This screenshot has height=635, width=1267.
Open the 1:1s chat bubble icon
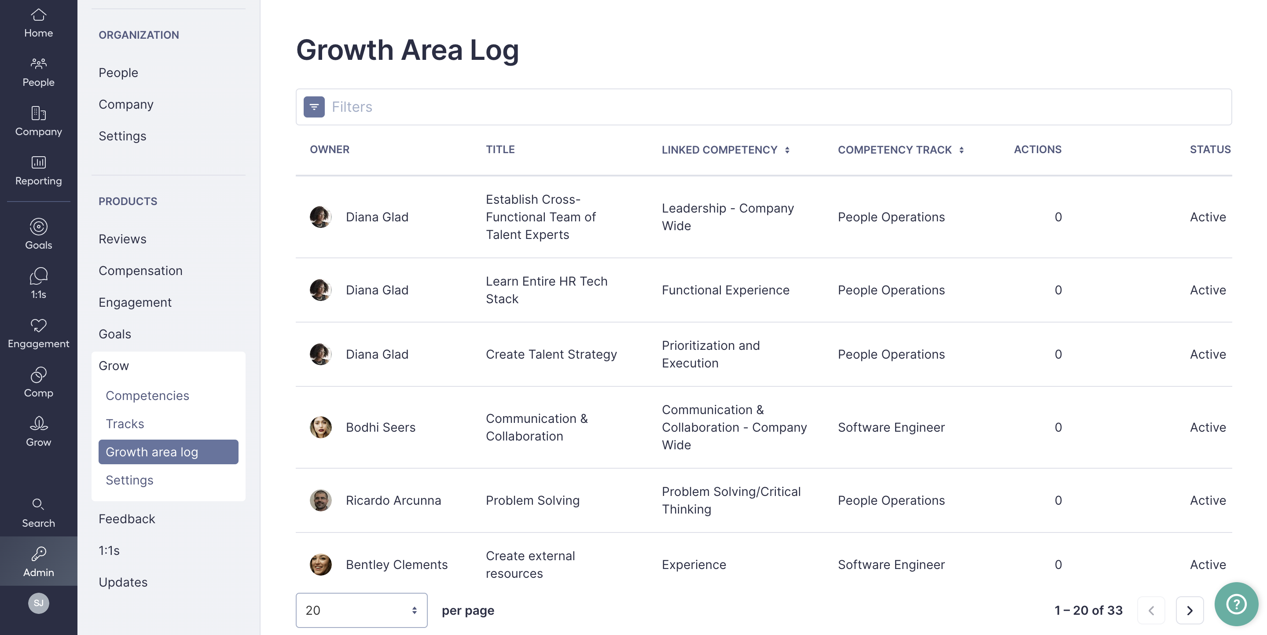pyautogui.click(x=38, y=276)
